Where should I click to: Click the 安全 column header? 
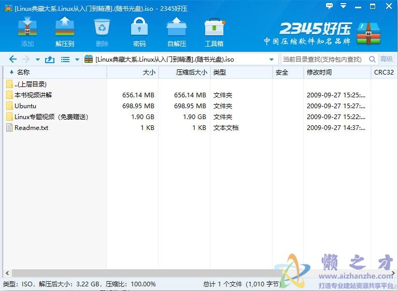click(288, 72)
